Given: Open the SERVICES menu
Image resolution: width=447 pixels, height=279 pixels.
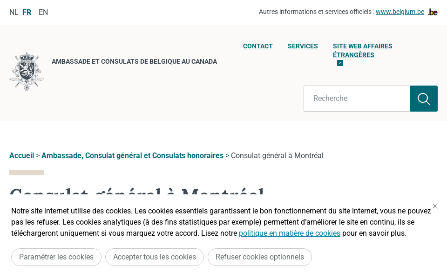Looking at the screenshot, I should [303, 46].
